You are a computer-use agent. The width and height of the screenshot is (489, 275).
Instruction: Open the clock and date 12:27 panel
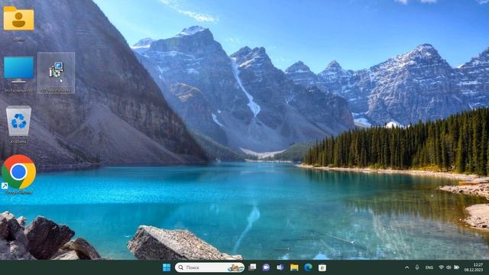(x=474, y=267)
